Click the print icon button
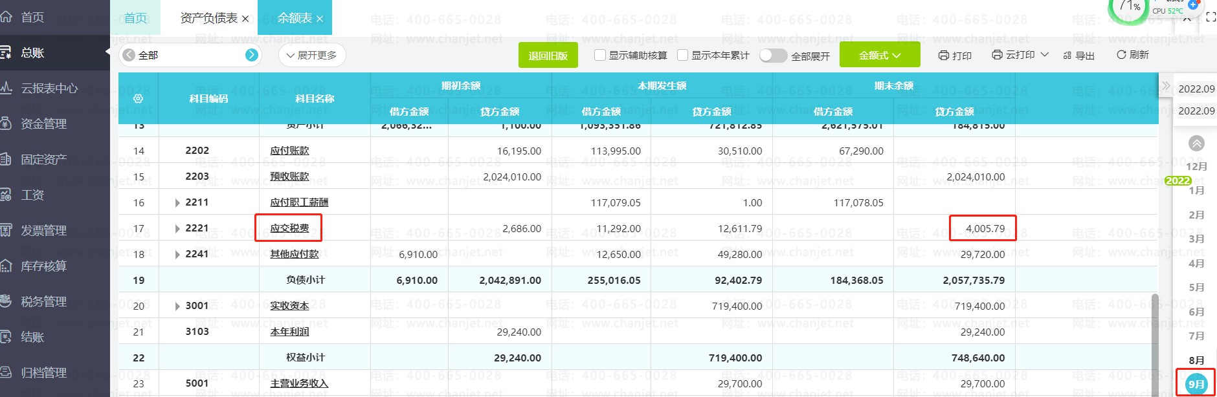The width and height of the screenshot is (1217, 397). point(944,56)
